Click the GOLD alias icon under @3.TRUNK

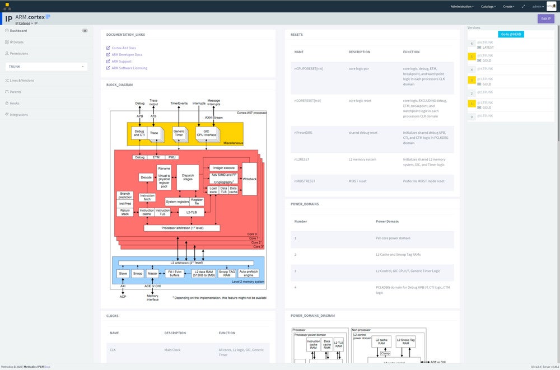tap(479, 85)
